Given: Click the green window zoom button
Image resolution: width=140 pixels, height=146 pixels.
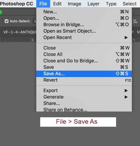Looking at the screenshot, I should pyautogui.click(x=1, y=12).
